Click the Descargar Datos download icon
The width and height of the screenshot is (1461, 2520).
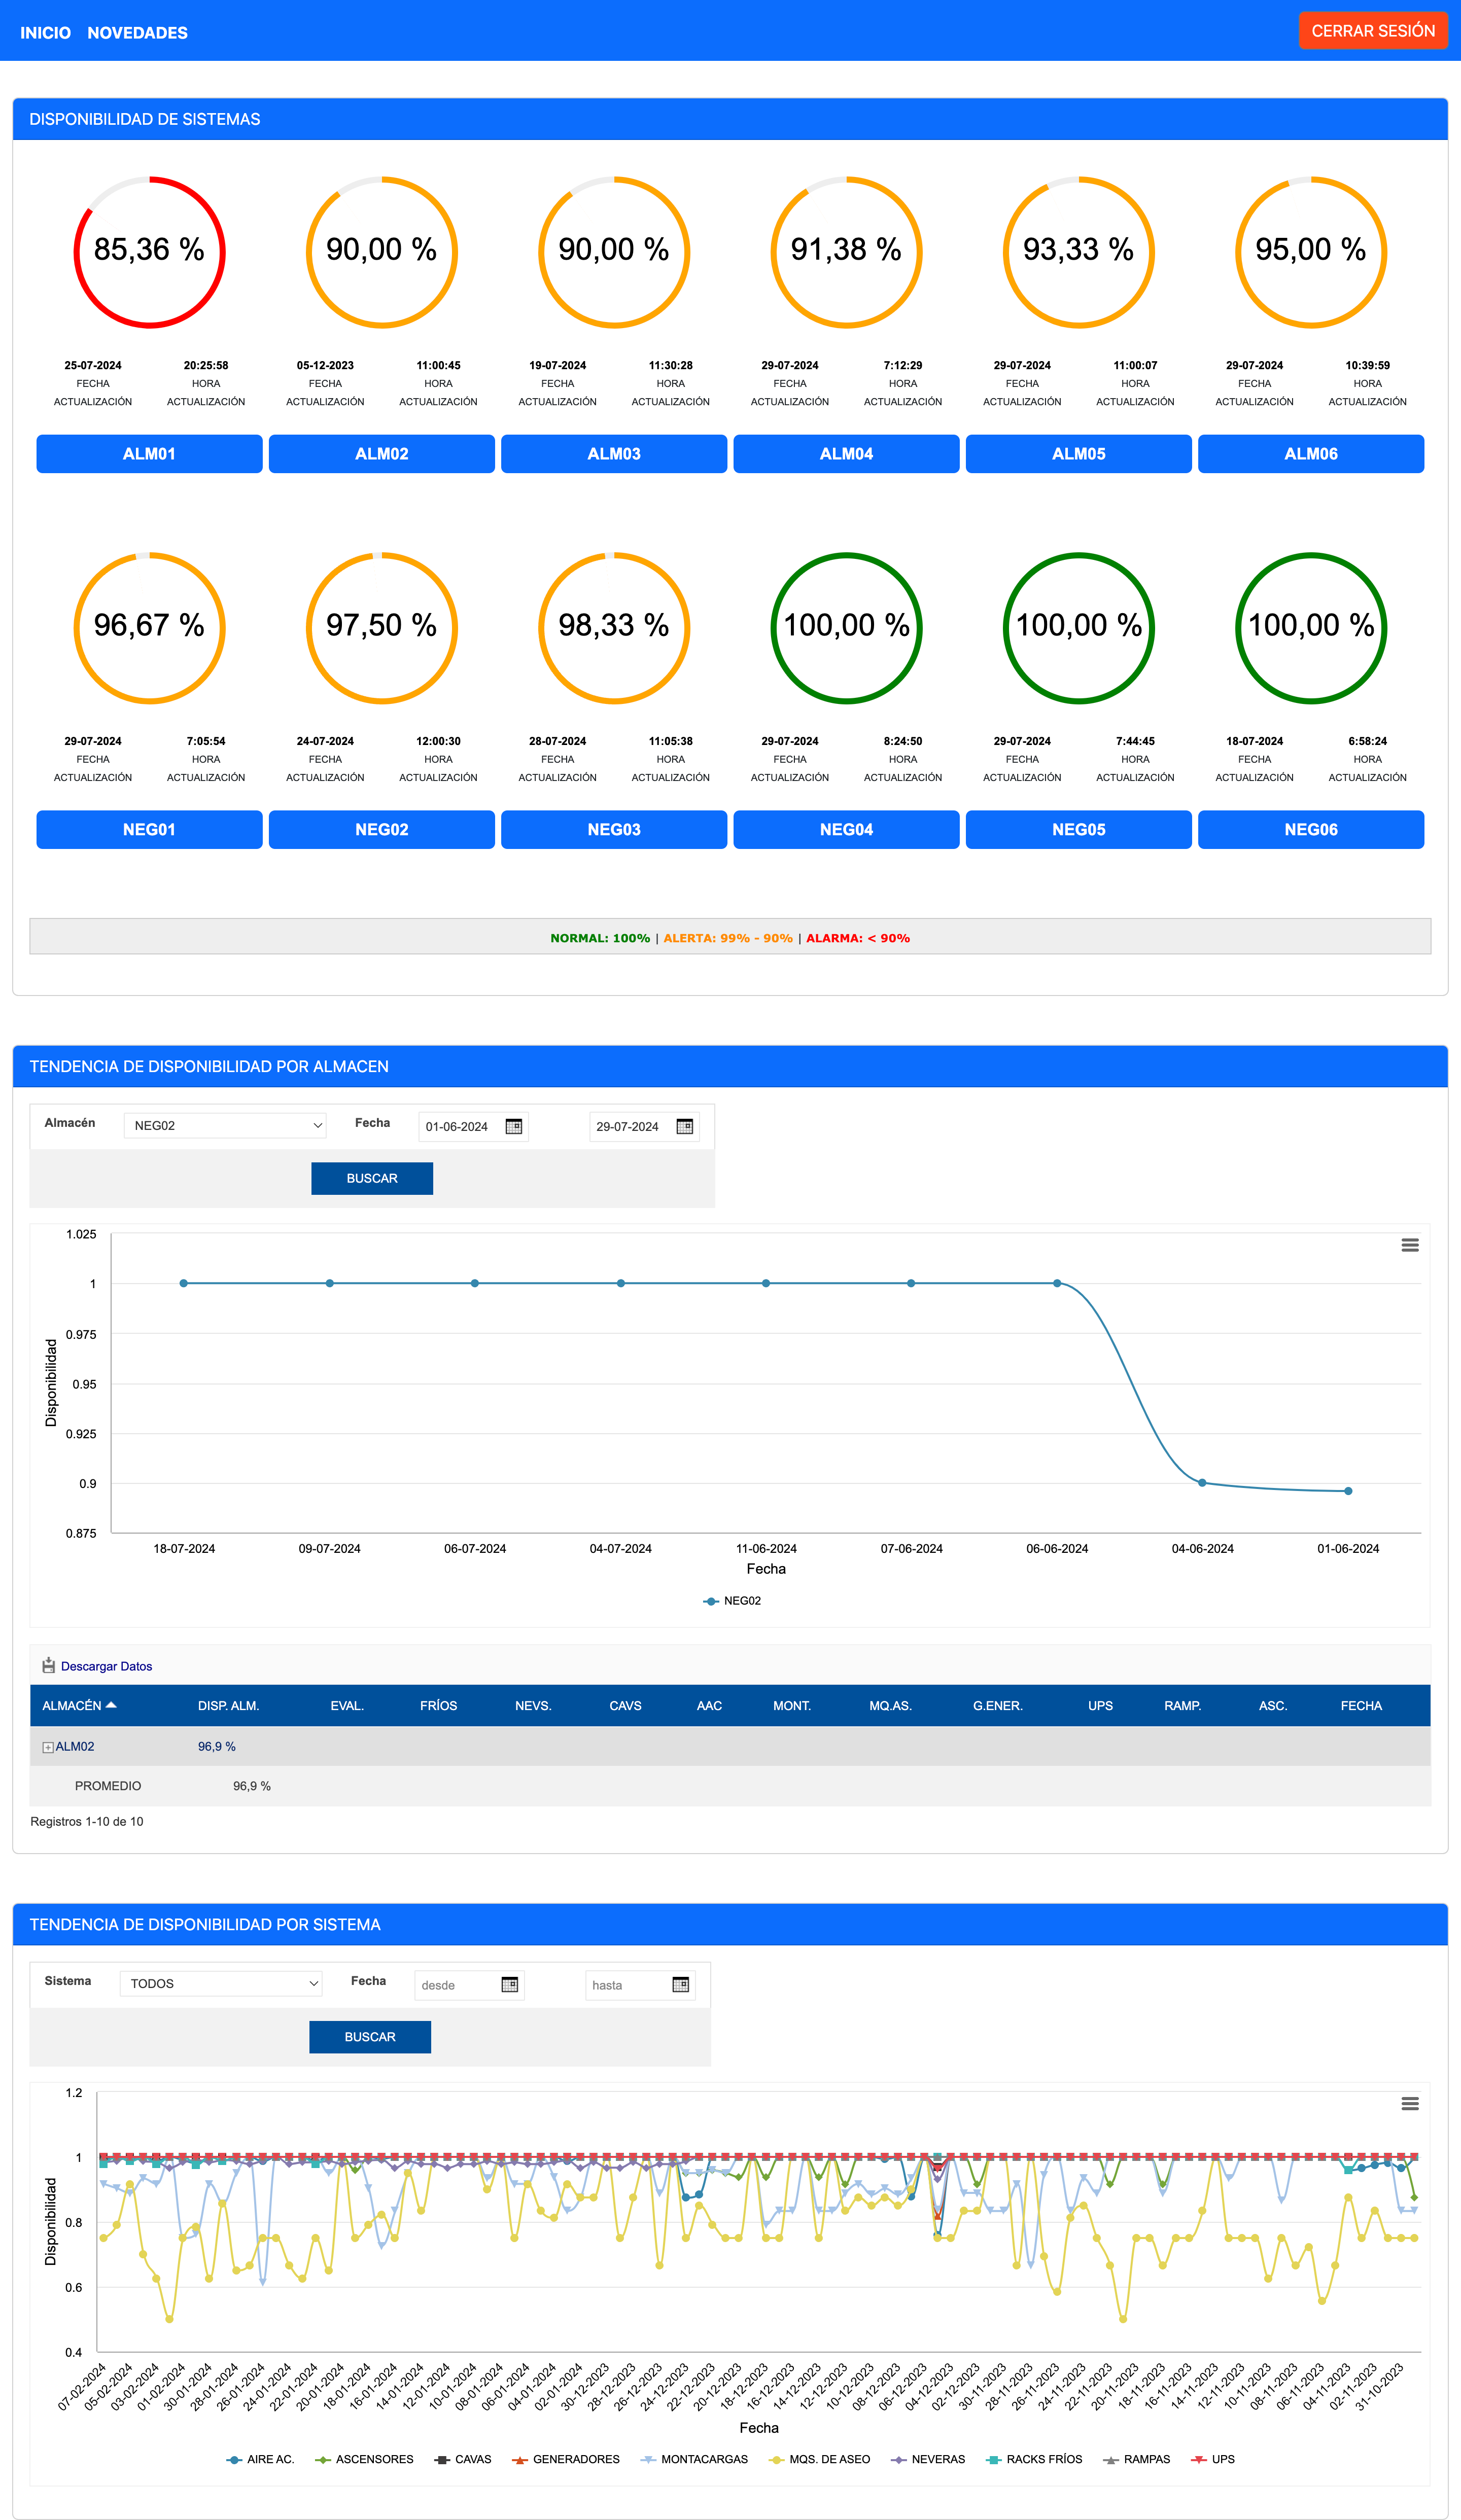pos(48,1665)
